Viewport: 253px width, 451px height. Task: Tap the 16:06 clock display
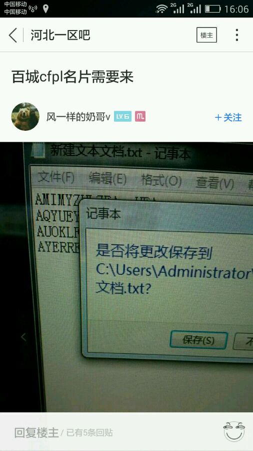point(236,9)
